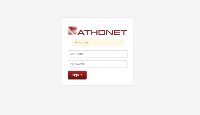Click the empty right end of Password box

tap(120, 64)
